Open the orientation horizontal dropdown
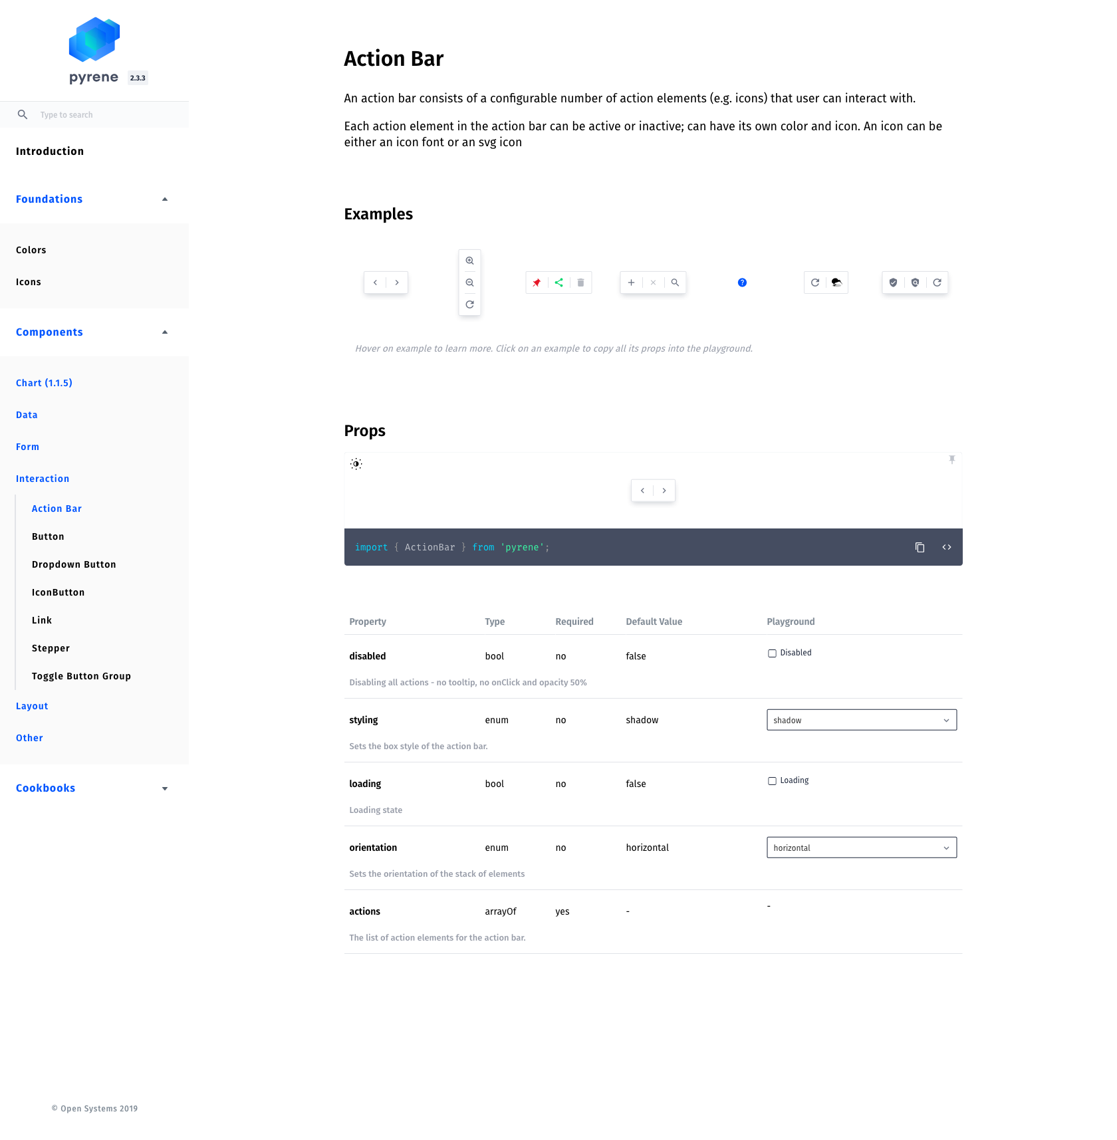 (862, 848)
